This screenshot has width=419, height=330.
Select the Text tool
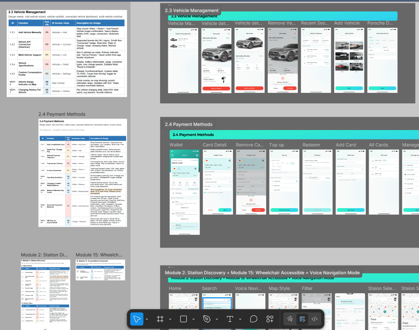coord(230,319)
